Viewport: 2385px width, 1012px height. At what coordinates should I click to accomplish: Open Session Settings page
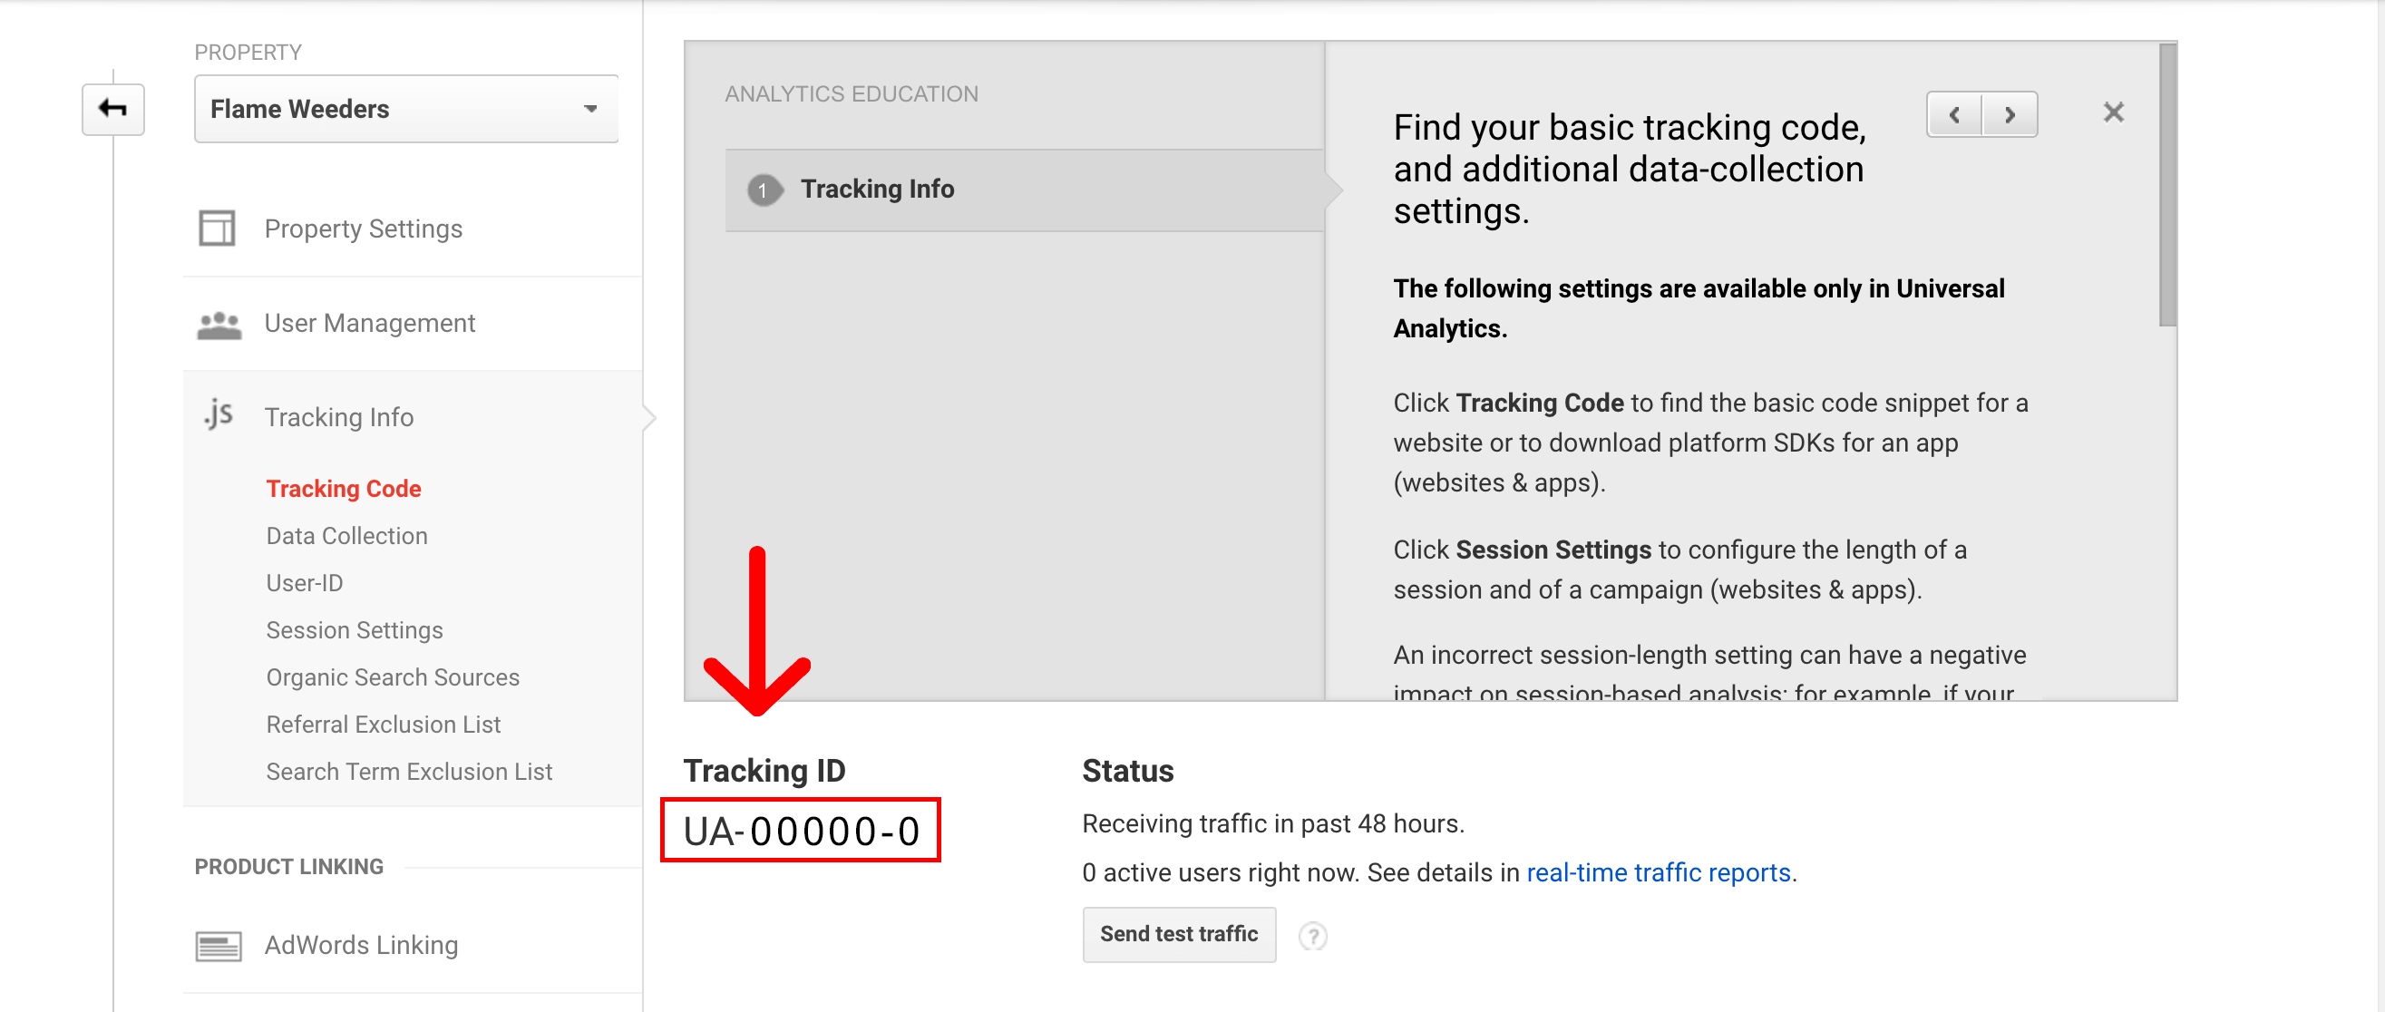coord(354,630)
